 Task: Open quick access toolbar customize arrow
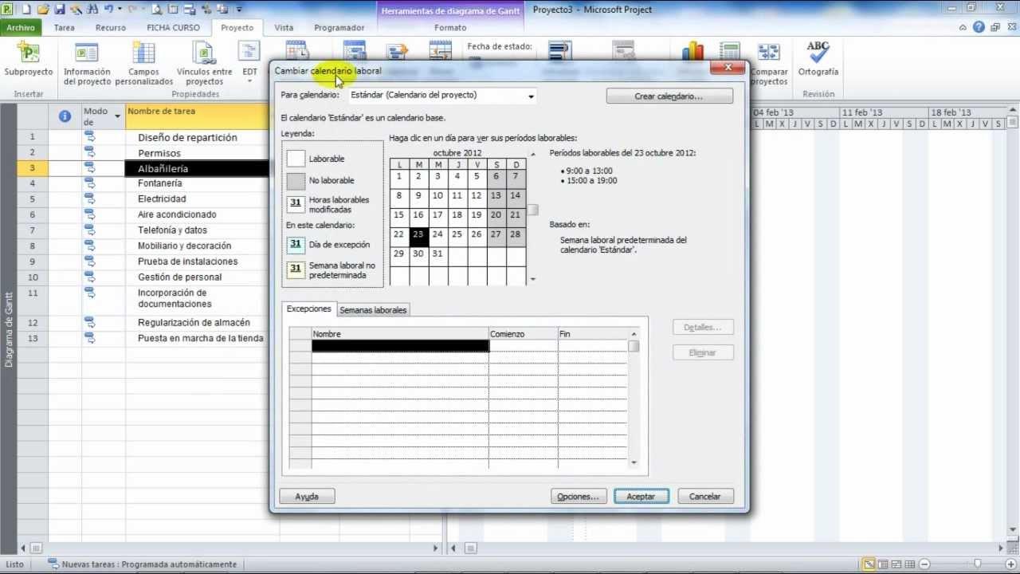click(239, 10)
